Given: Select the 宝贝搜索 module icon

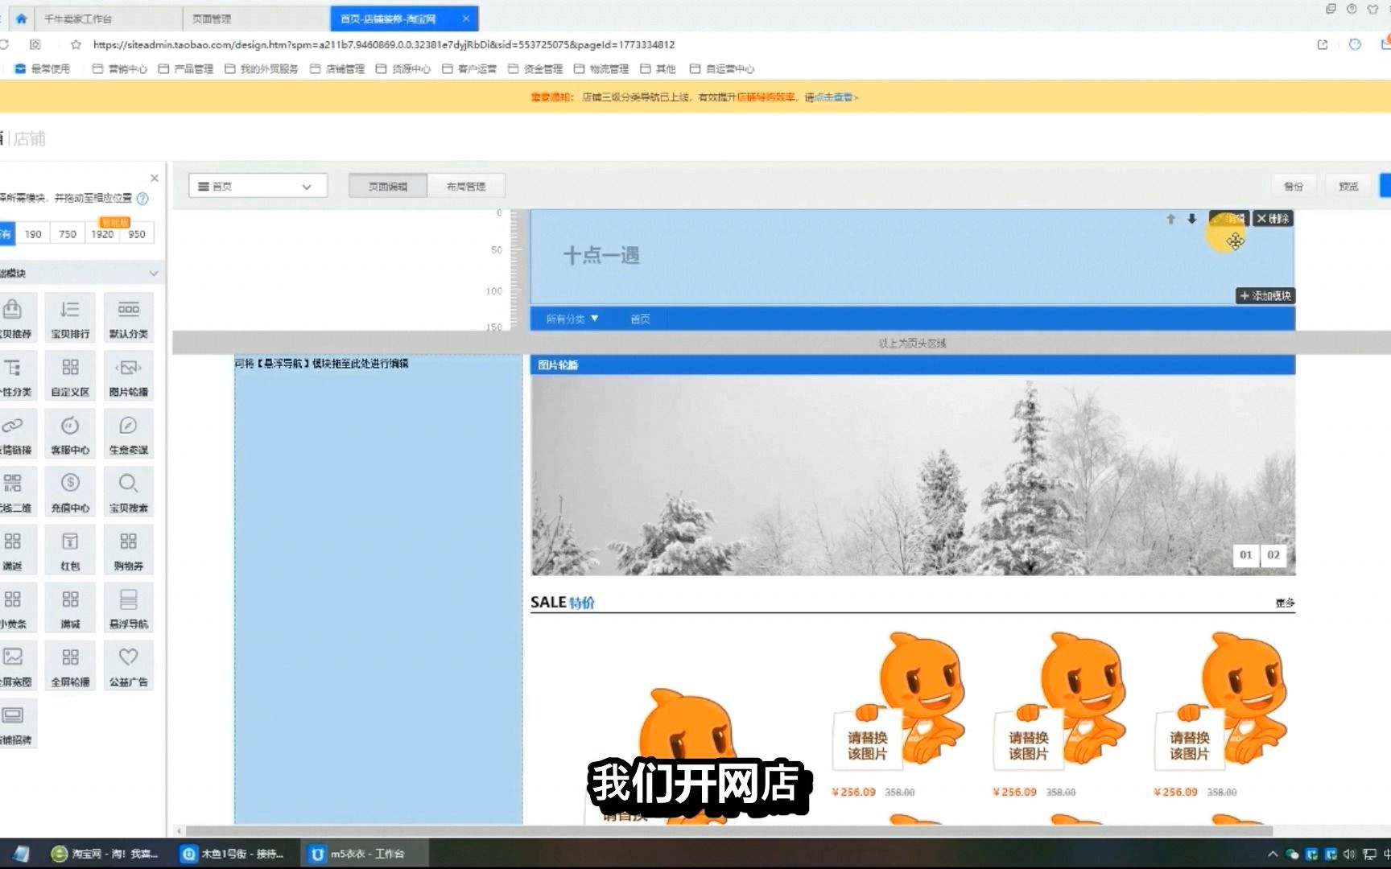Looking at the screenshot, I should click(x=128, y=491).
